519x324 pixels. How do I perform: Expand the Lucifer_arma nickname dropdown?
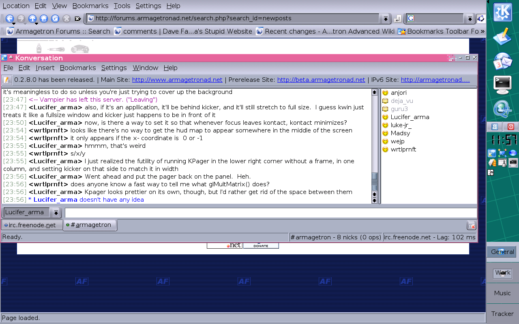point(56,213)
